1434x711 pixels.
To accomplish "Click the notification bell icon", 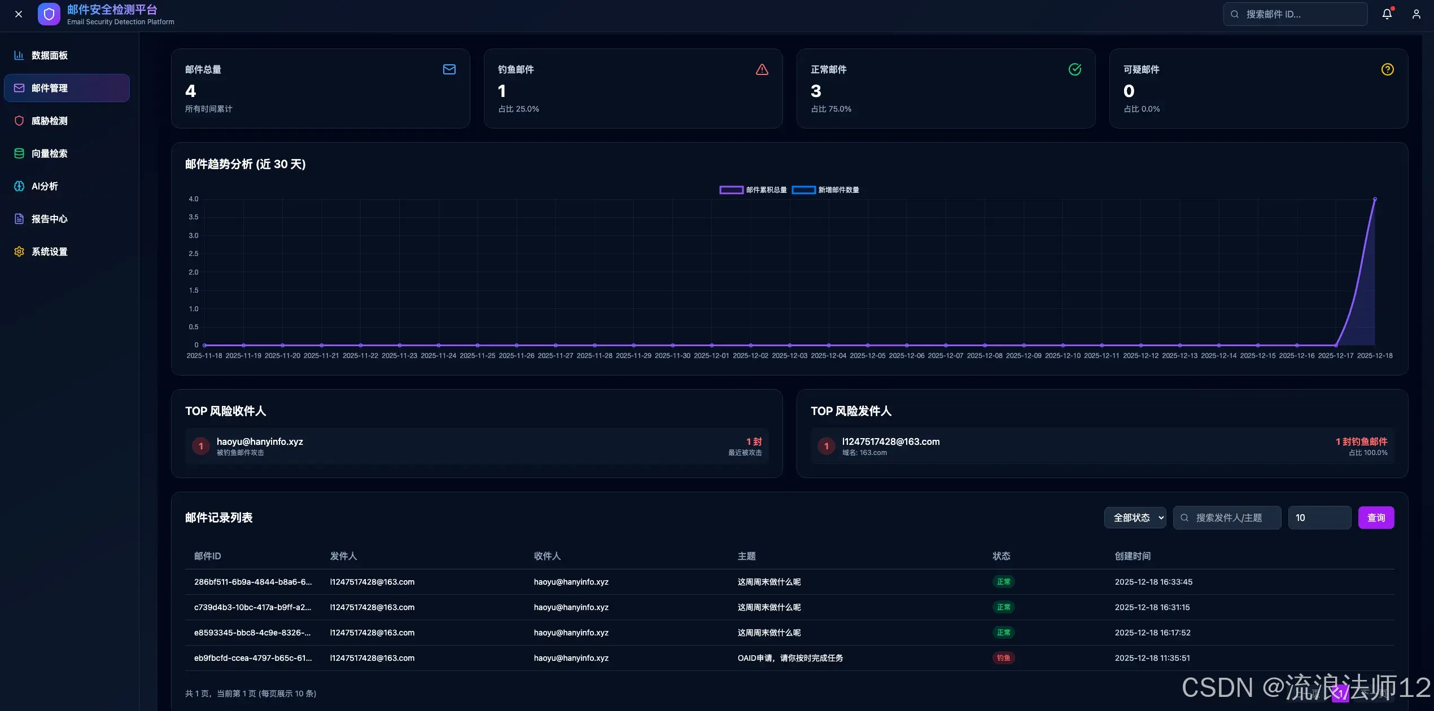I will (x=1387, y=14).
